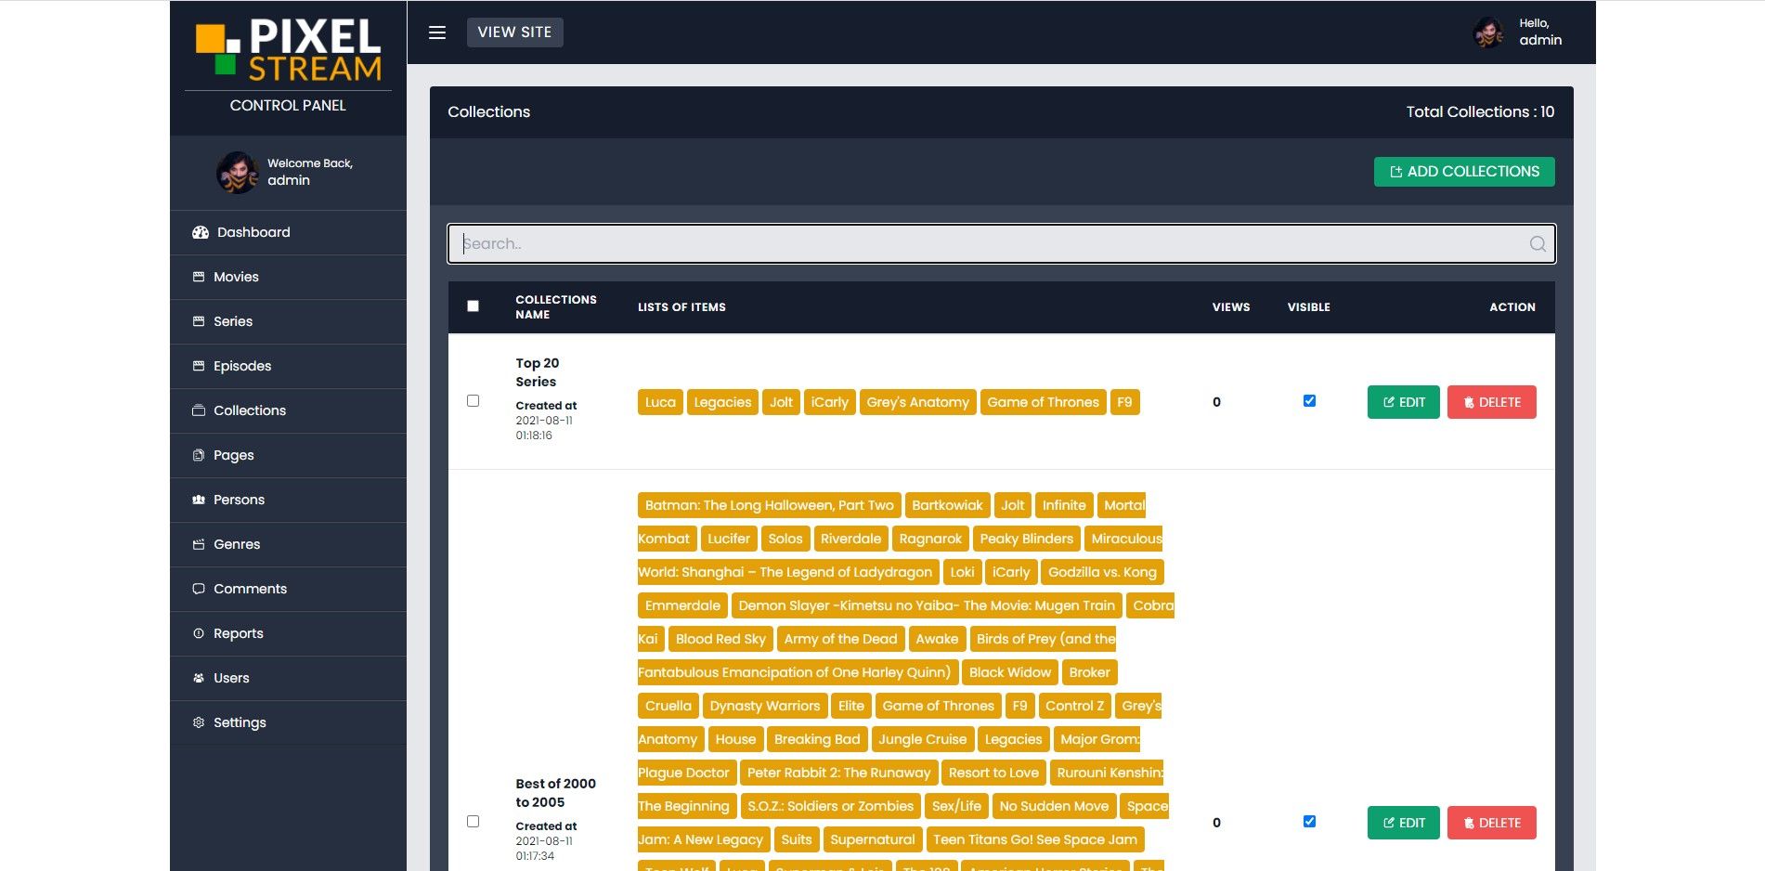Click the Cruella tag
Image resolution: width=1765 pixels, height=871 pixels.
point(668,706)
